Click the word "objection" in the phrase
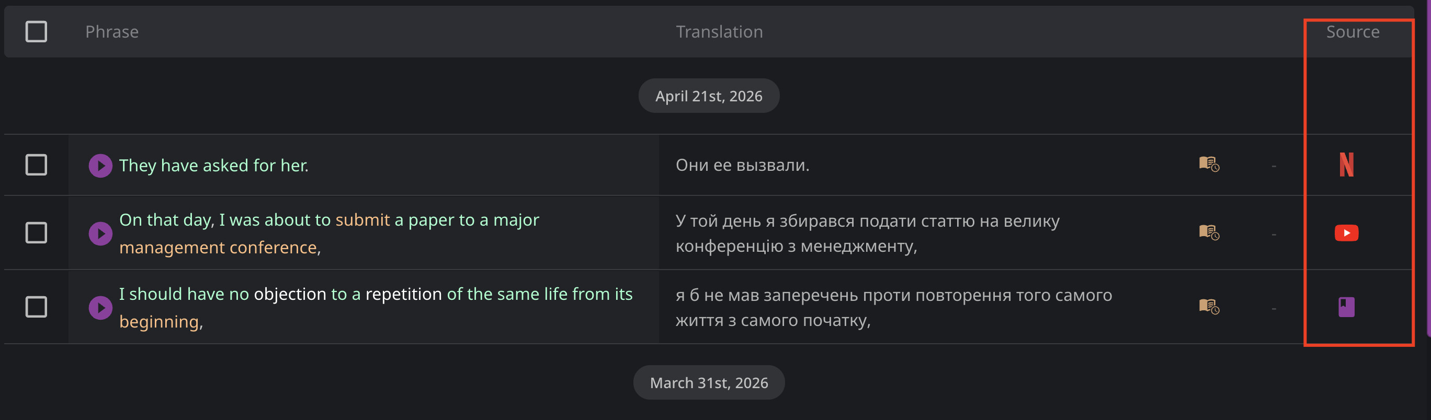The image size is (1431, 420). tap(290, 294)
